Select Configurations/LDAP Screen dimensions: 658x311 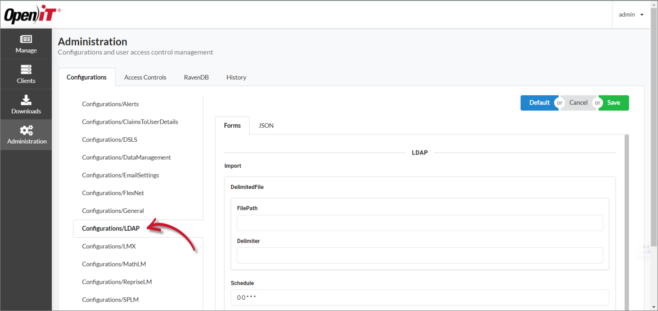coord(111,228)
